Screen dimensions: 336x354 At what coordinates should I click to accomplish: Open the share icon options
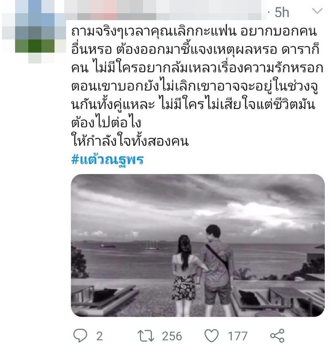tap(277, 336)
